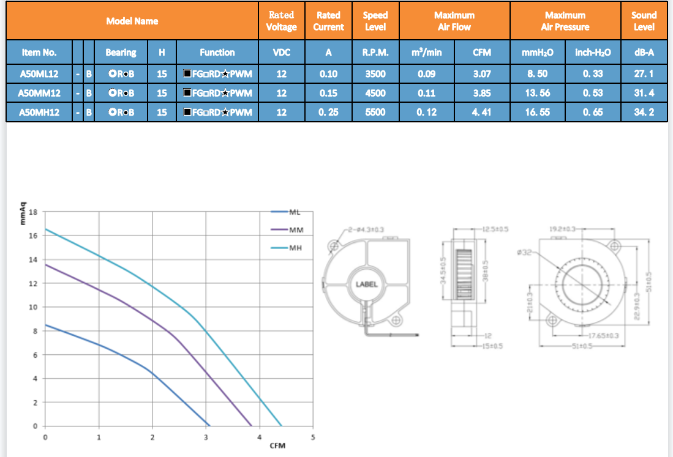Select the A50MH12 item number cell
This screenshot has height=457, width=673.
pyautogui.click(x=39, y=113)
